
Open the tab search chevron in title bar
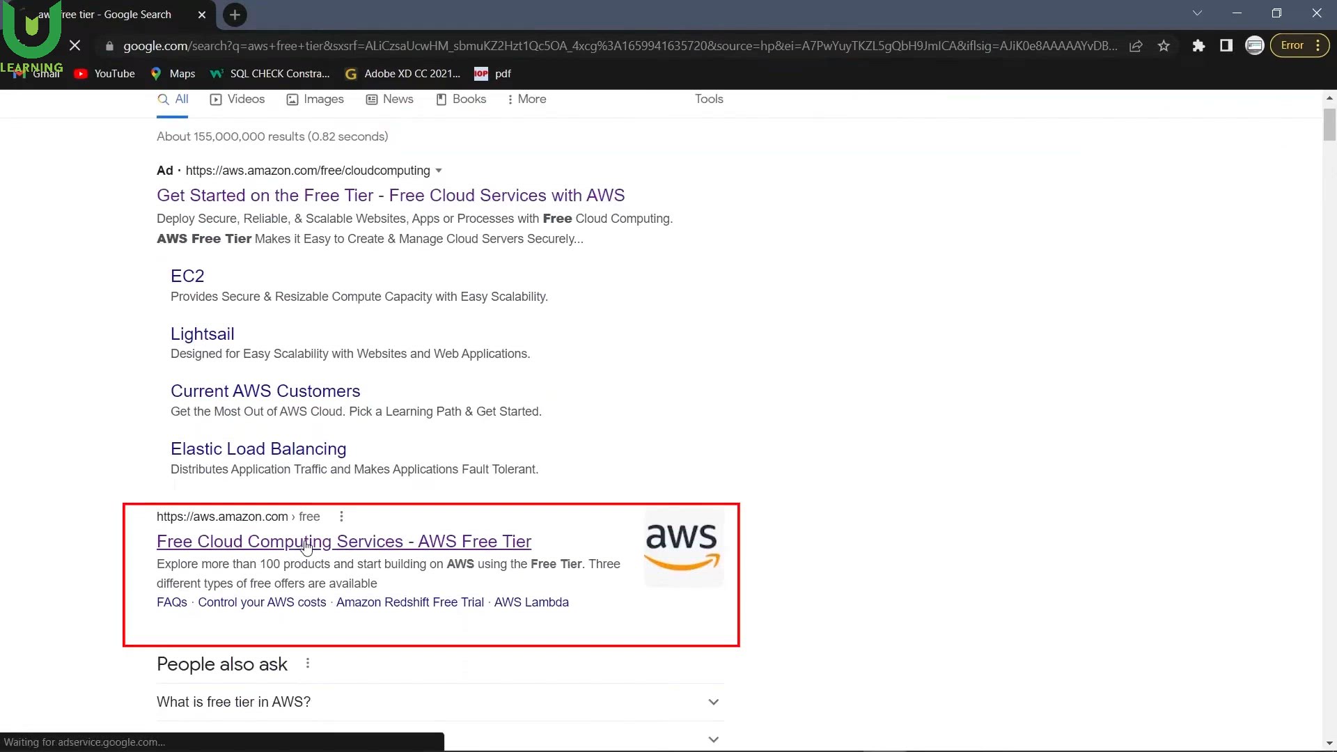pyautogui.click(x=1197, y=13)
